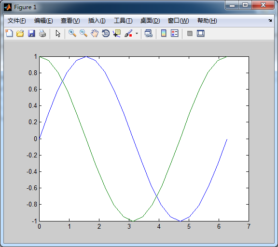Select the Brush data tool
The width and height of the screenshot is (278, 247).
[128, 33]
